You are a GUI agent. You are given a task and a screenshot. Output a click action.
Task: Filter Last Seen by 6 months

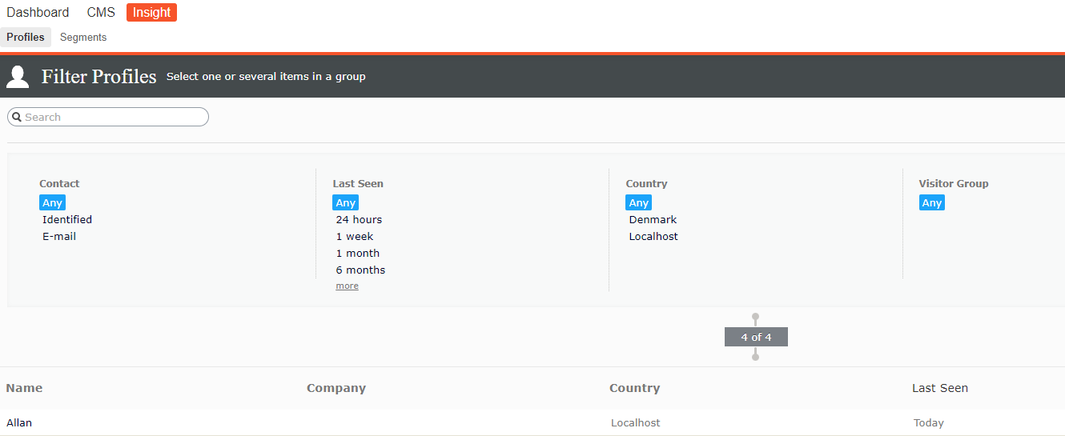pyautogui.click(x=360, y=270)
